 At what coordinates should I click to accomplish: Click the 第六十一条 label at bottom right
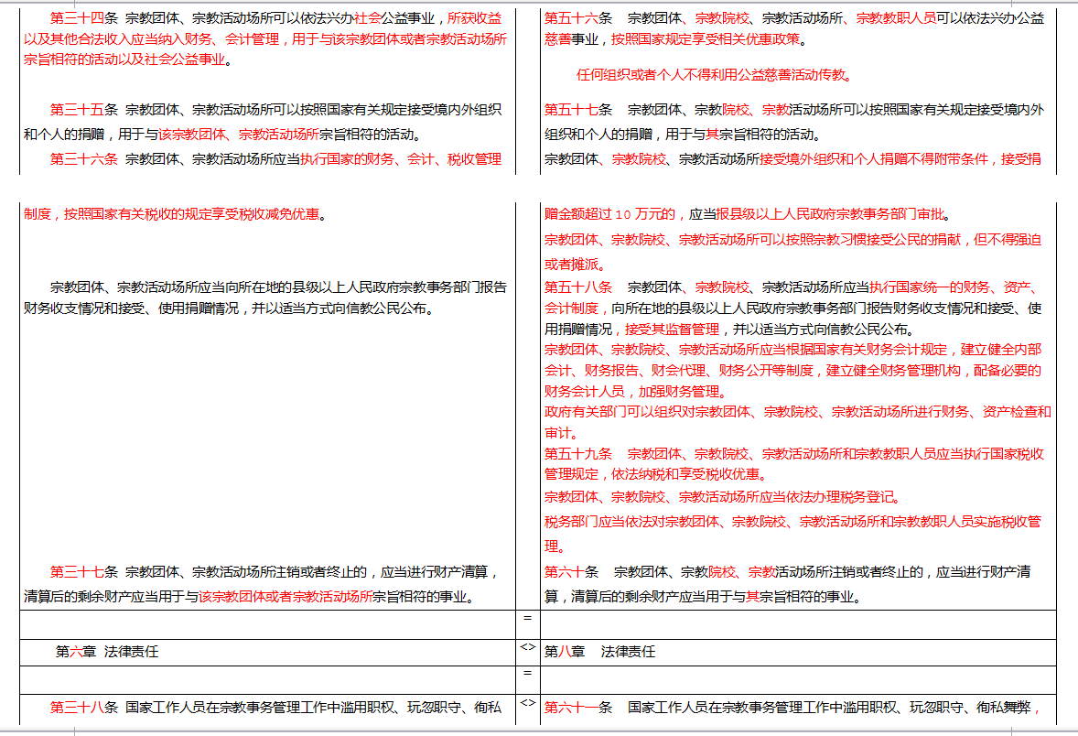coord(578,707)
